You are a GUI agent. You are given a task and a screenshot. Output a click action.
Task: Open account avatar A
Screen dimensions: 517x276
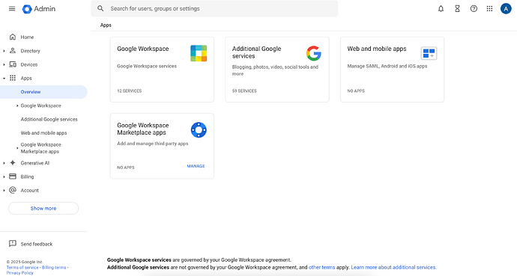pos(506,9)
